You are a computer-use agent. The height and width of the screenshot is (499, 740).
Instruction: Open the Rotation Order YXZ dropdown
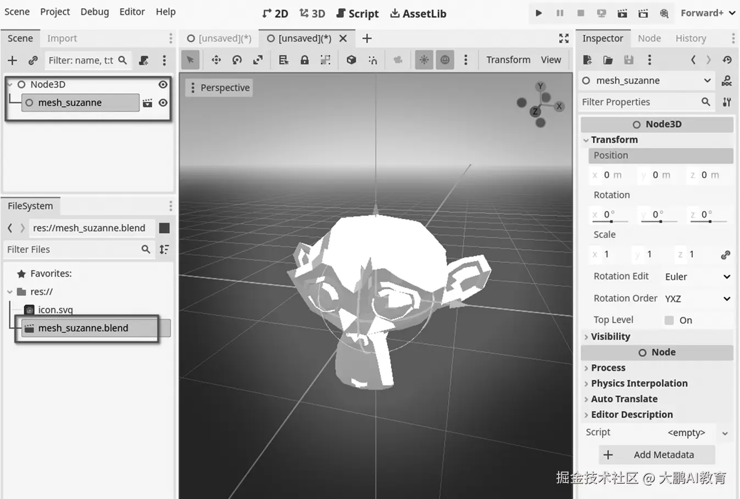697,299
